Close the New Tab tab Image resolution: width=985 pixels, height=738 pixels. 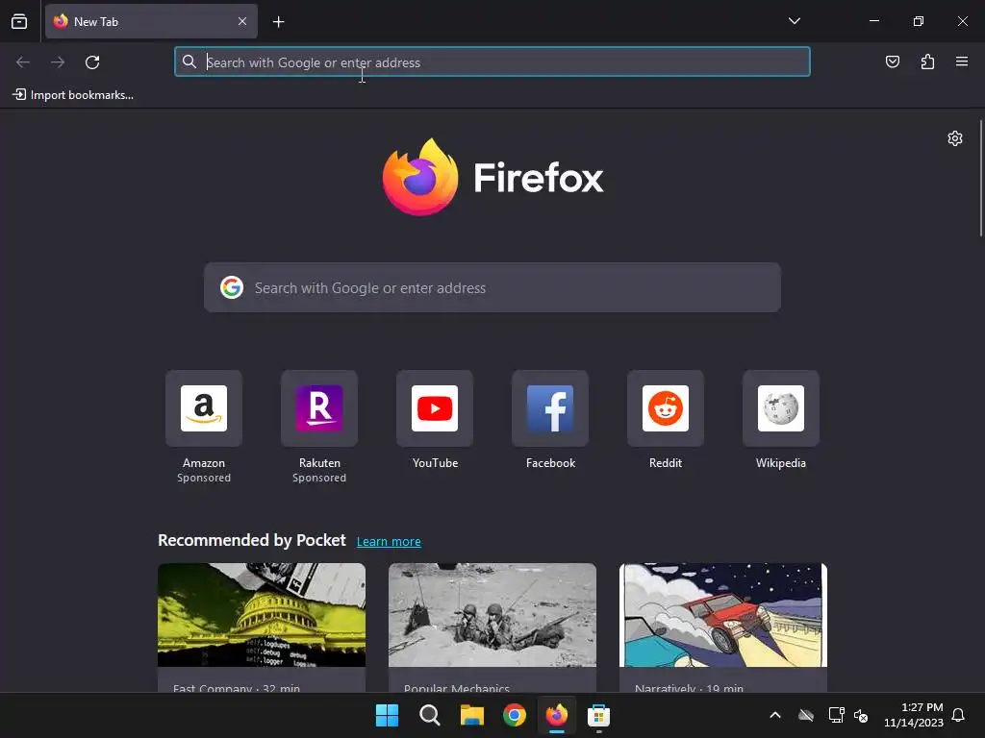click(x=241, y=21)
